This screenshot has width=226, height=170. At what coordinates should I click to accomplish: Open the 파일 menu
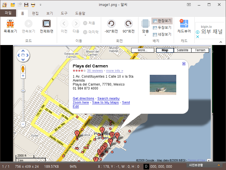[8, 13]
